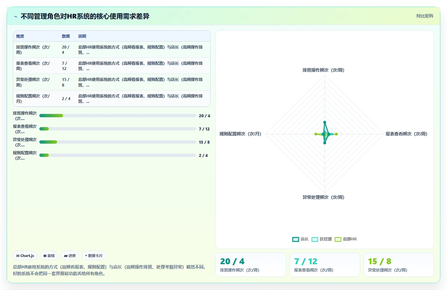Select the 表格 tag chip

pyautogui.click(x=49, y=256)
